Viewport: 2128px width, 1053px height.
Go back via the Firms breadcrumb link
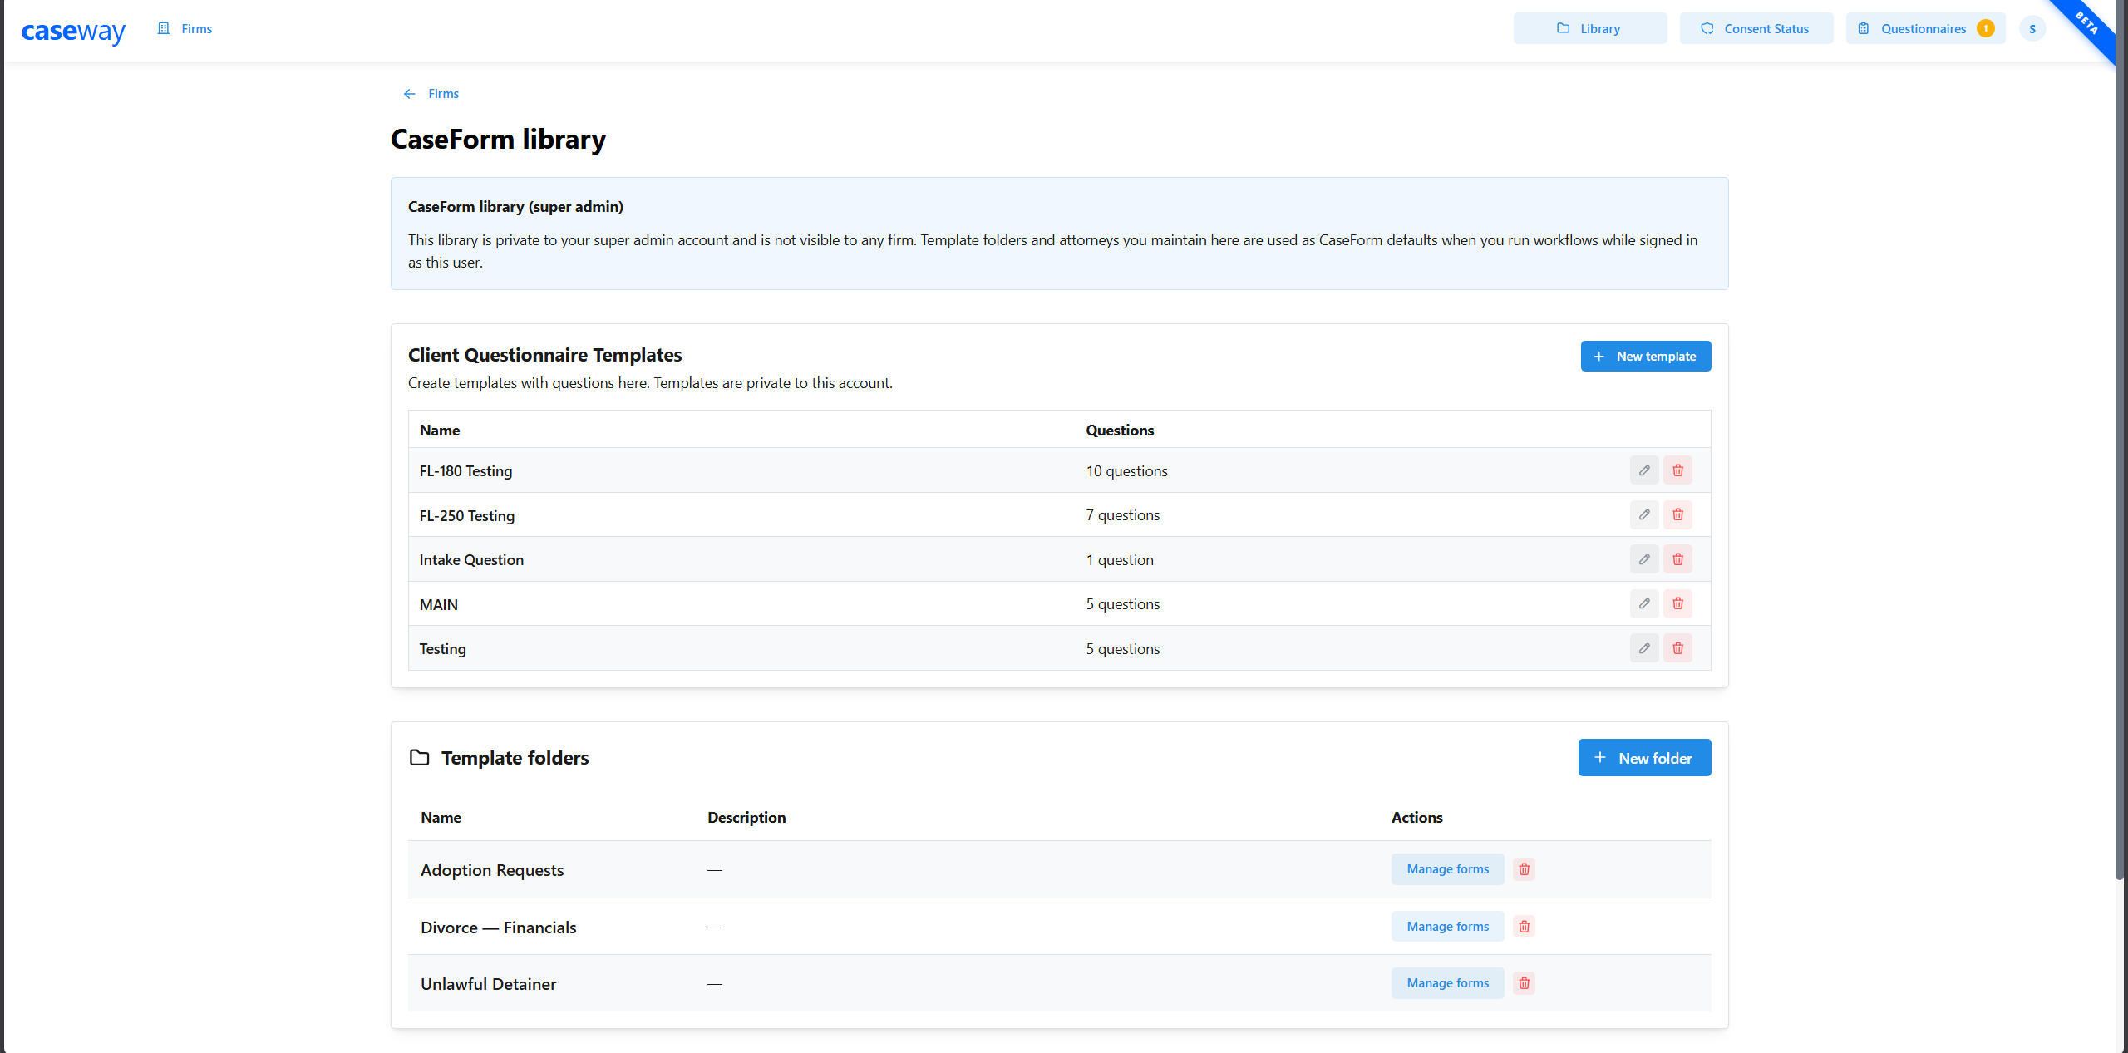[443, 94]
